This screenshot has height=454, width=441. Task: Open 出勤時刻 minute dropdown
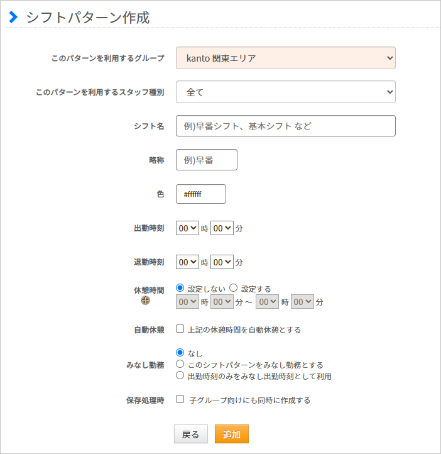222,229
